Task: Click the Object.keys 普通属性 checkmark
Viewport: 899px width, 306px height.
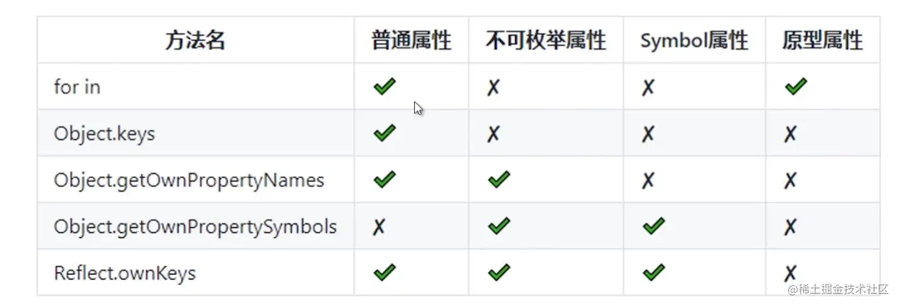Action: (x=384, y=133)
